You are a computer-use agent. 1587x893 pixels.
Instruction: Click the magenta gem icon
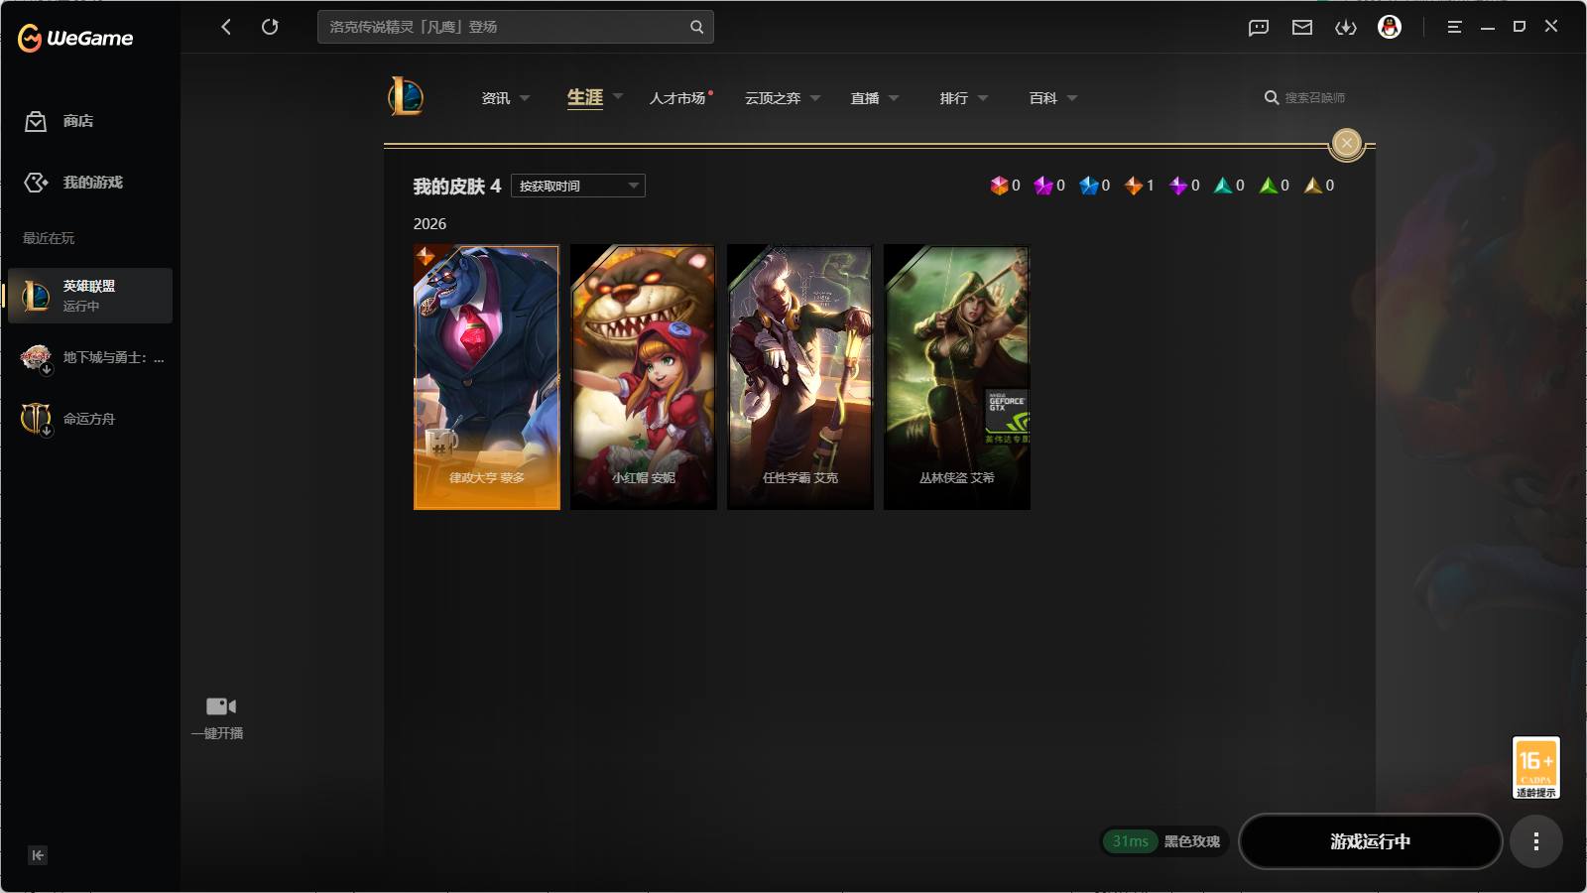[1043, 186]
